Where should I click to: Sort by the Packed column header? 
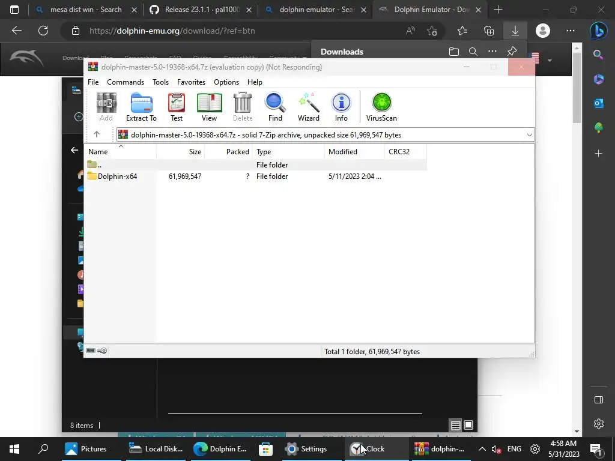pos(229,152)
